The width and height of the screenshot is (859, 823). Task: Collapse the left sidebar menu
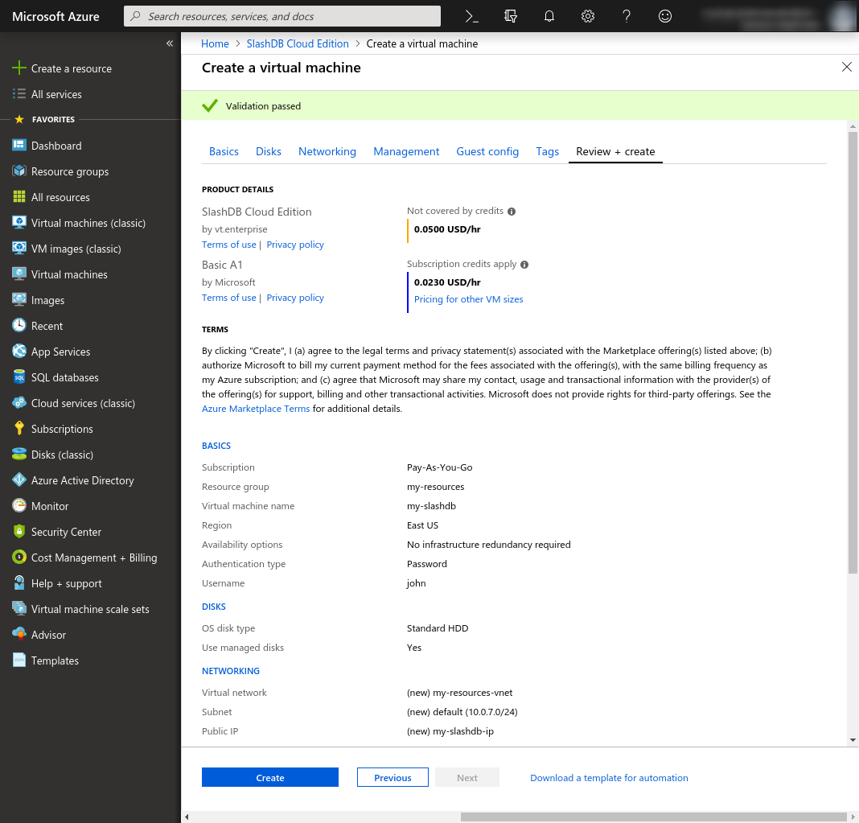click(x=170, y=43)
